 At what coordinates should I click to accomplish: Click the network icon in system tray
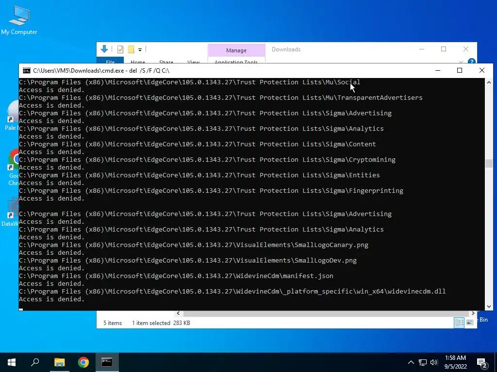point(423,362)
